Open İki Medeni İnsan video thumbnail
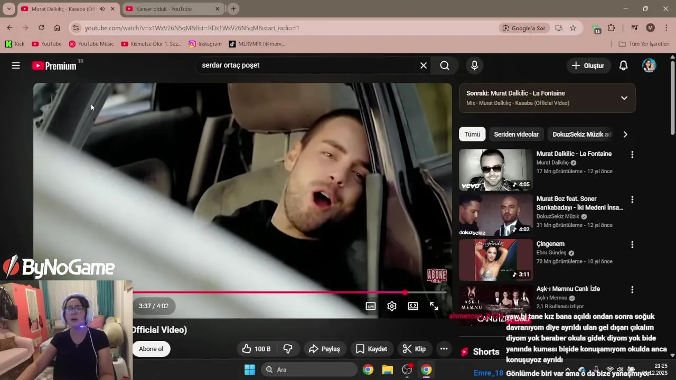This screenshot has width=676, height=380. point(496,215)
